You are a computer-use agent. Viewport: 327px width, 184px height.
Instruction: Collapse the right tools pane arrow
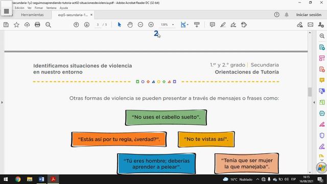tap(314, 102)
